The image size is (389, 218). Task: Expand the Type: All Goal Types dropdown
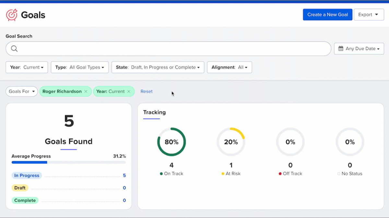[80, 67]
